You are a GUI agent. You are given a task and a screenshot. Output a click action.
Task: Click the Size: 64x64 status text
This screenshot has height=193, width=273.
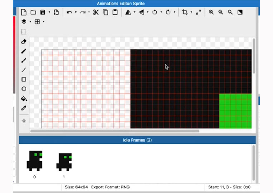coord(76,187)
